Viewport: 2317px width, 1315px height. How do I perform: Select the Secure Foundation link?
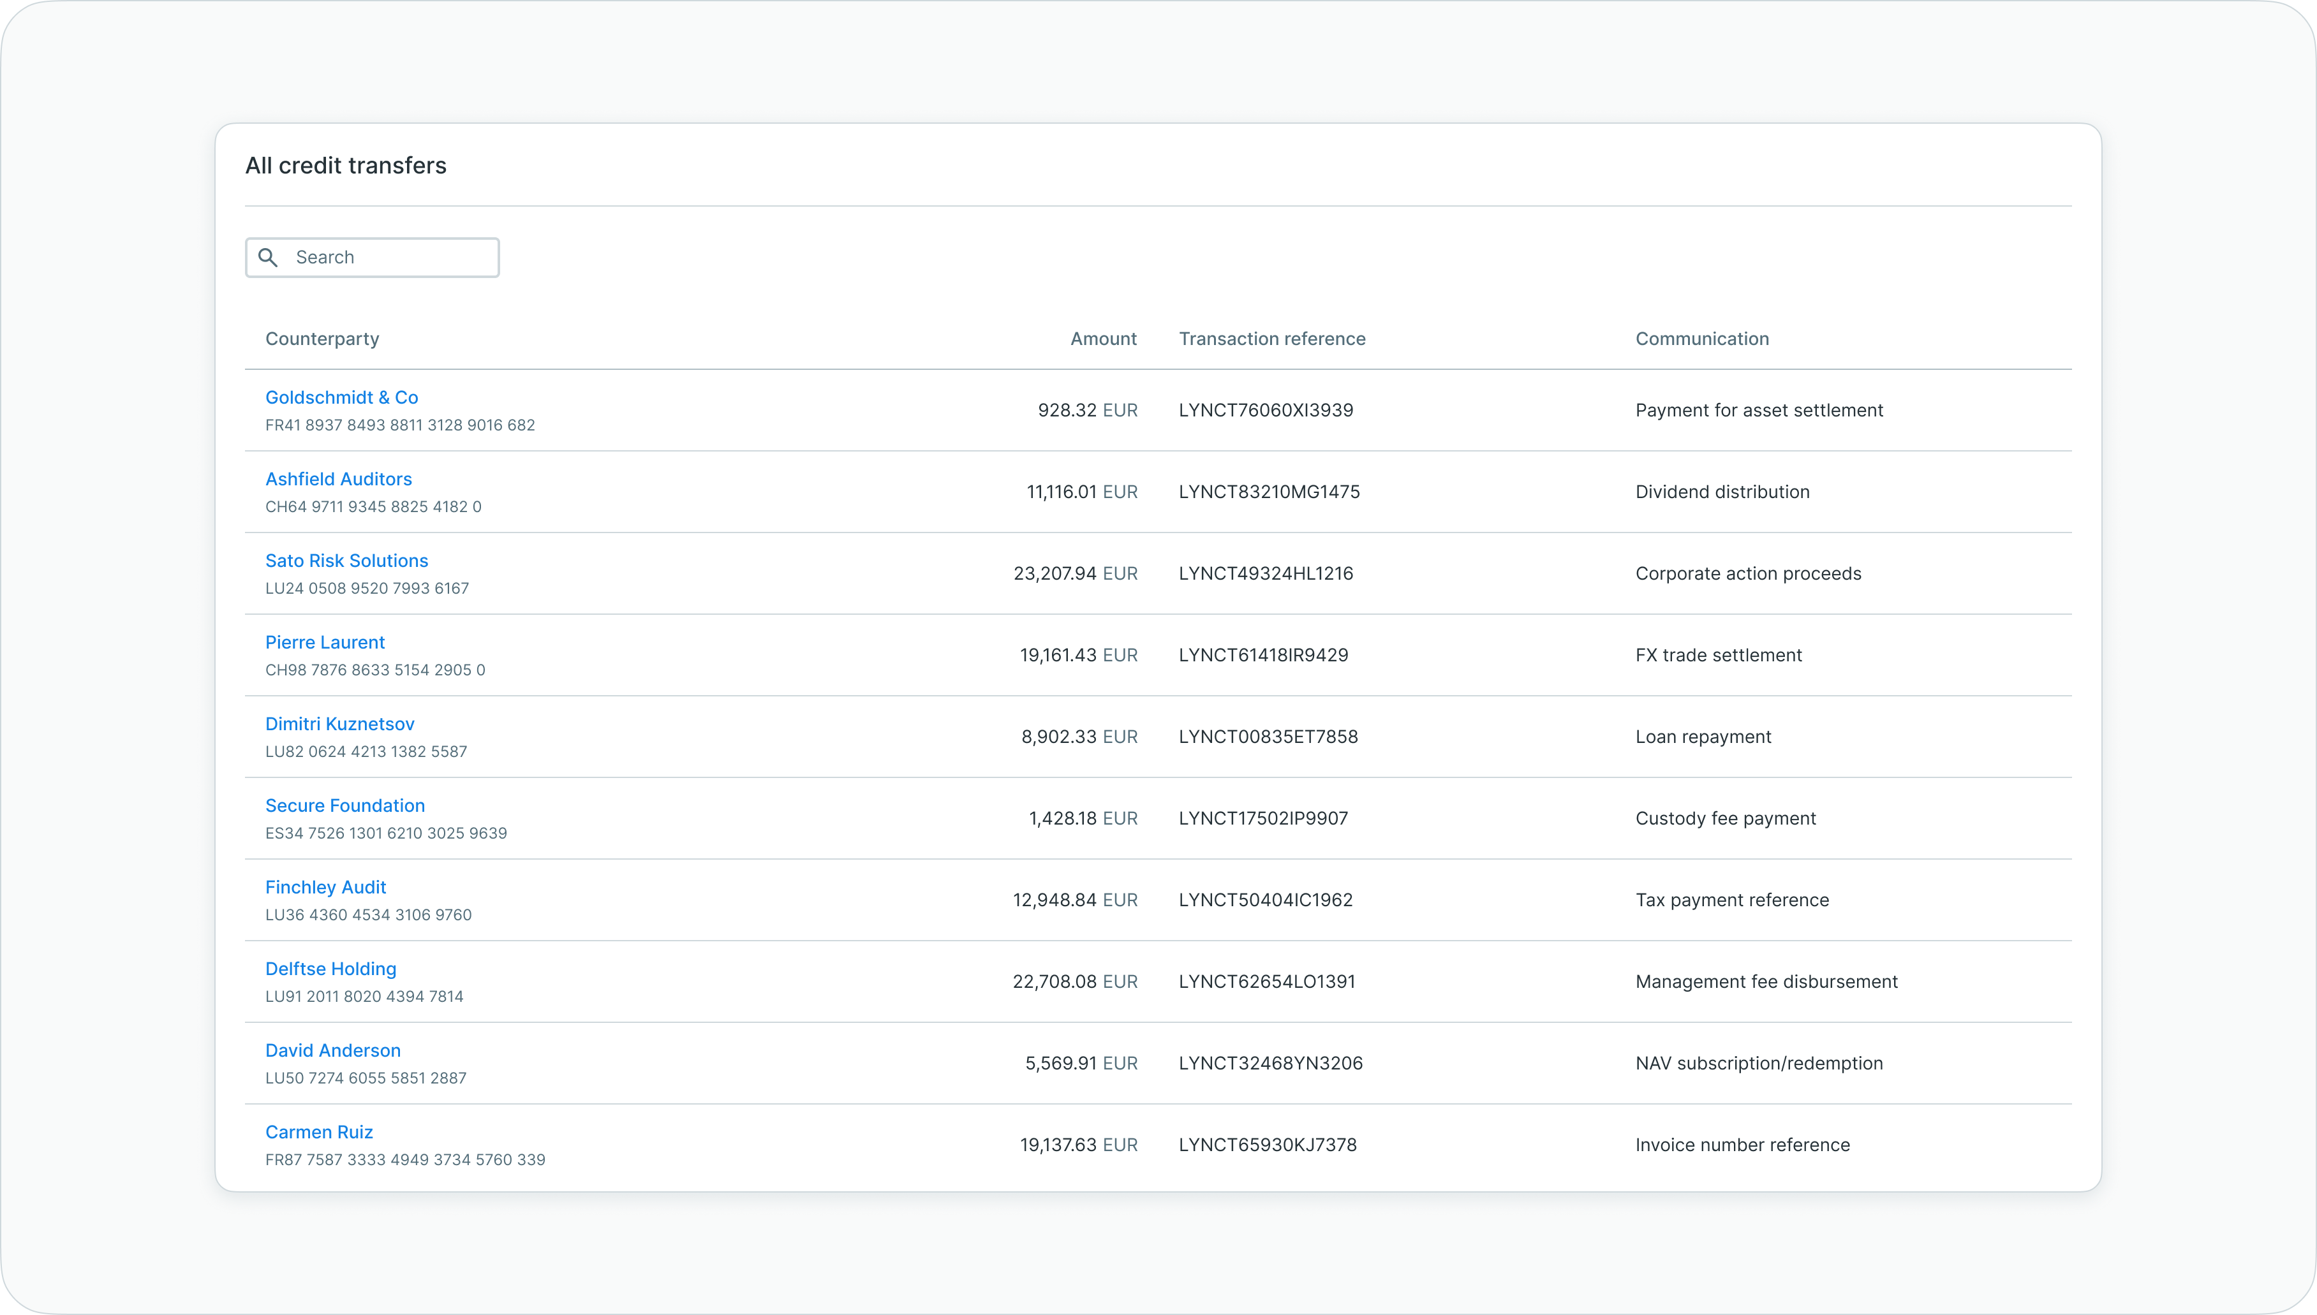coord(344,805)
